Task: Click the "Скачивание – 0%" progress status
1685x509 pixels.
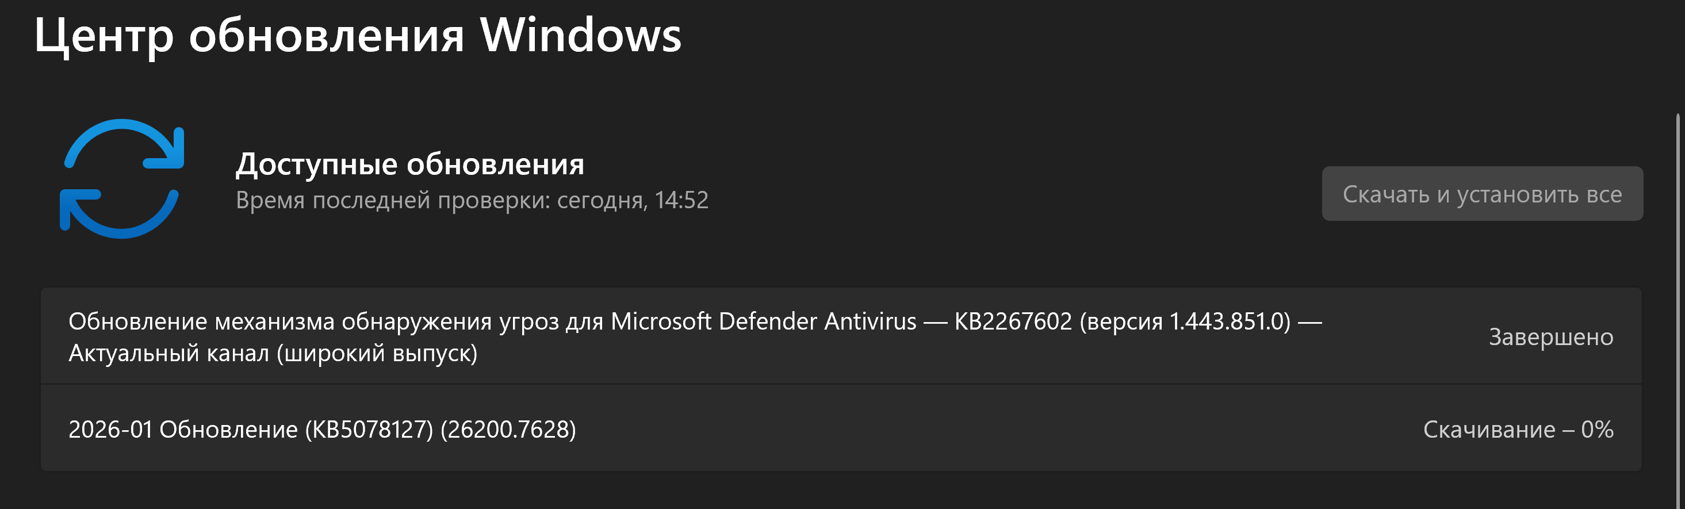Action: 1518,430
